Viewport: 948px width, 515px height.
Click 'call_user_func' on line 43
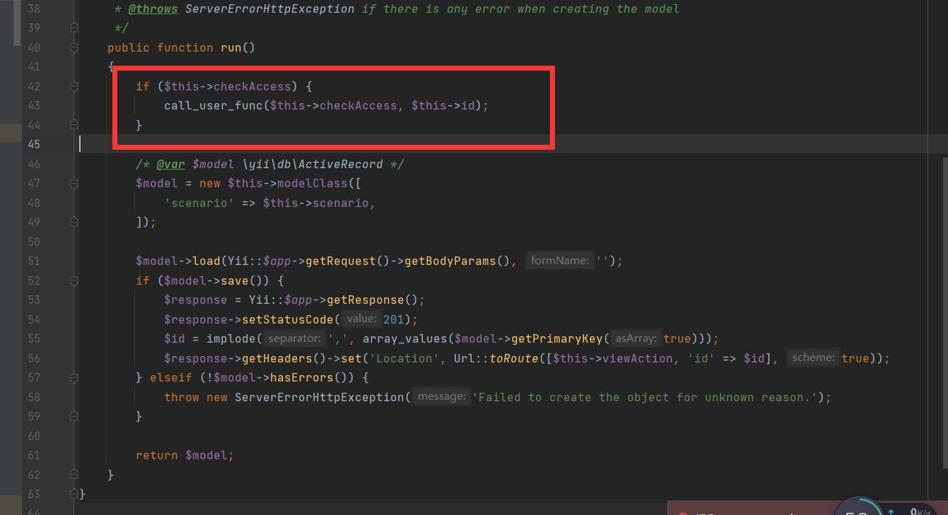click(x=213, y=105)
